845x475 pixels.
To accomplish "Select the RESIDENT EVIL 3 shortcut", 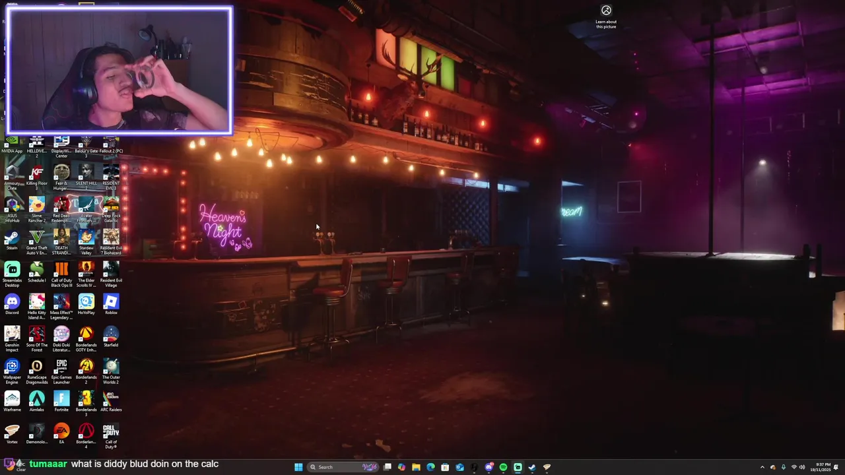I will tap(111, 177).
